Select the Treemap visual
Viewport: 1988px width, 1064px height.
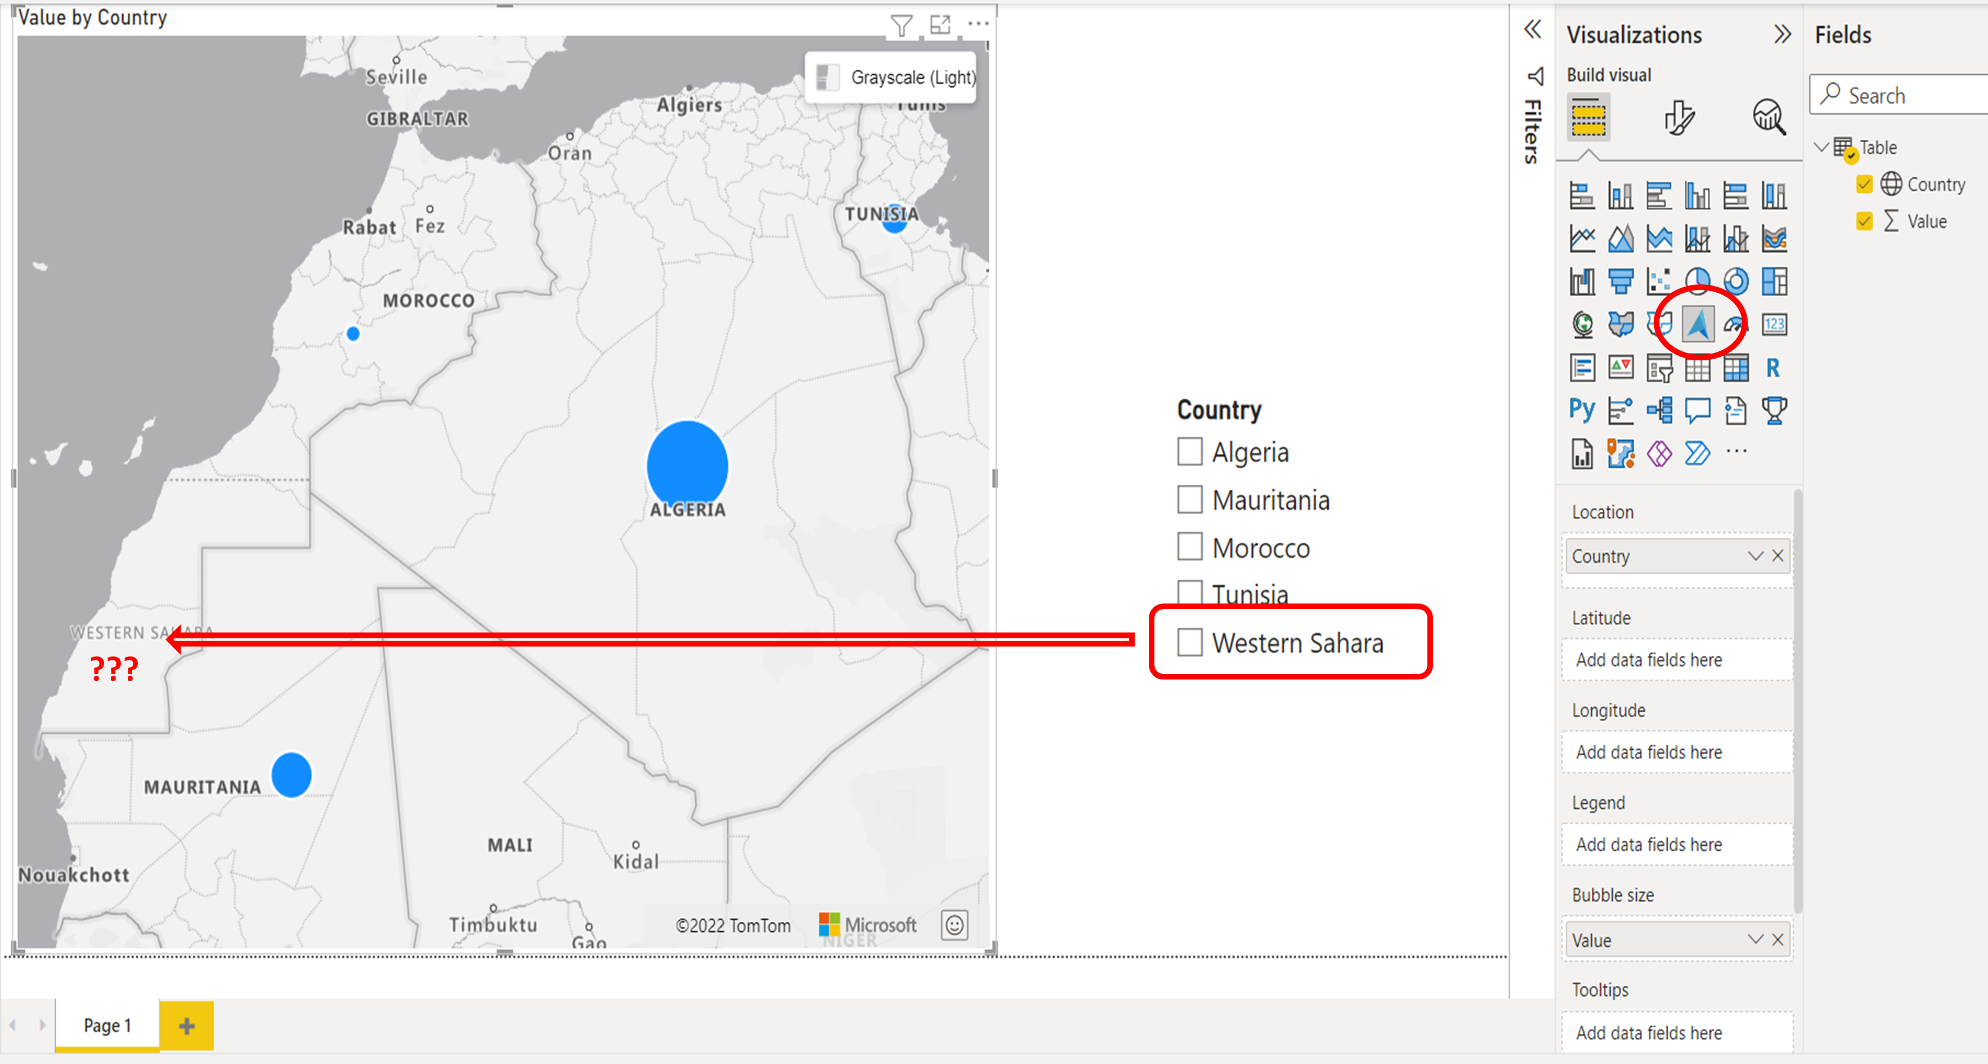pos(1774,282)
